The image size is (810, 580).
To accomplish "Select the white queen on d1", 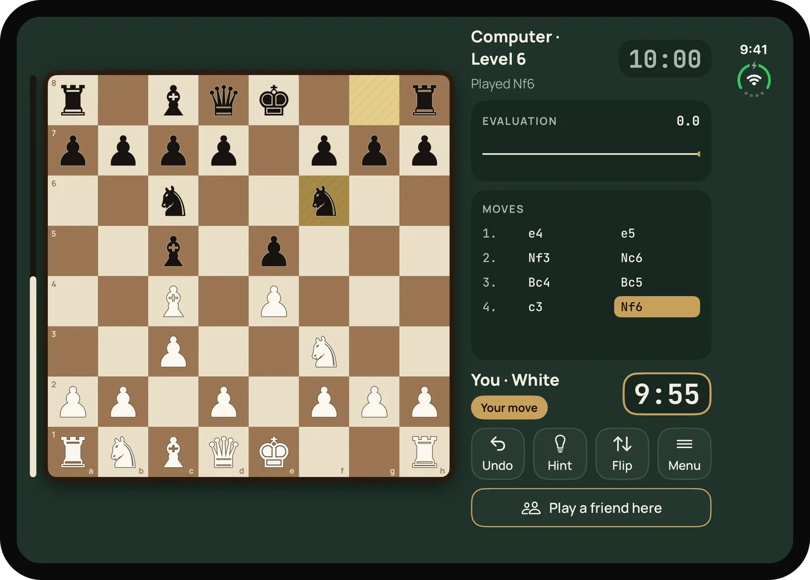I will (223, 452).
